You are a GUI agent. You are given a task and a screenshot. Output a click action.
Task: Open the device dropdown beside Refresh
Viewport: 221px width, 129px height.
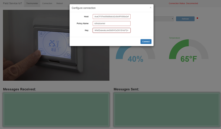[x=164, y=19]
